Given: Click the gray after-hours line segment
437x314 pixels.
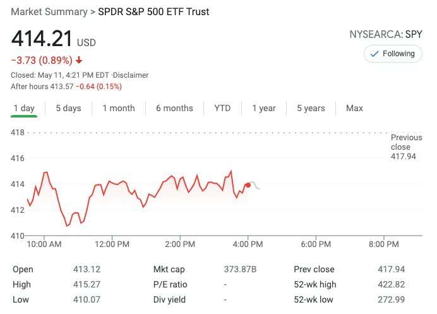Looking at the screenshot, I should 255,185.
